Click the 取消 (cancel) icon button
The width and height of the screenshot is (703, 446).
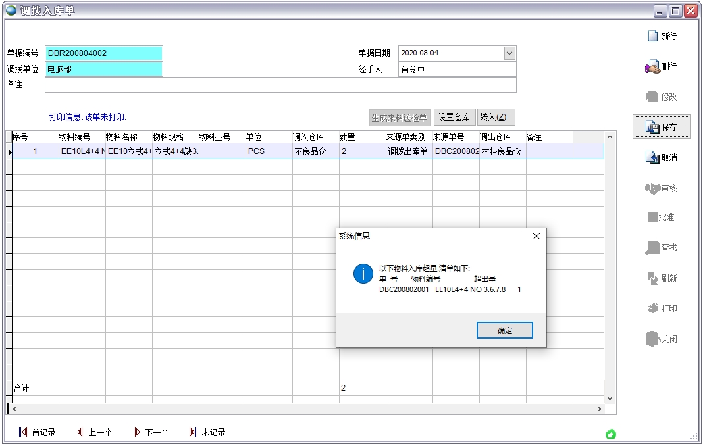click(661, 158)
